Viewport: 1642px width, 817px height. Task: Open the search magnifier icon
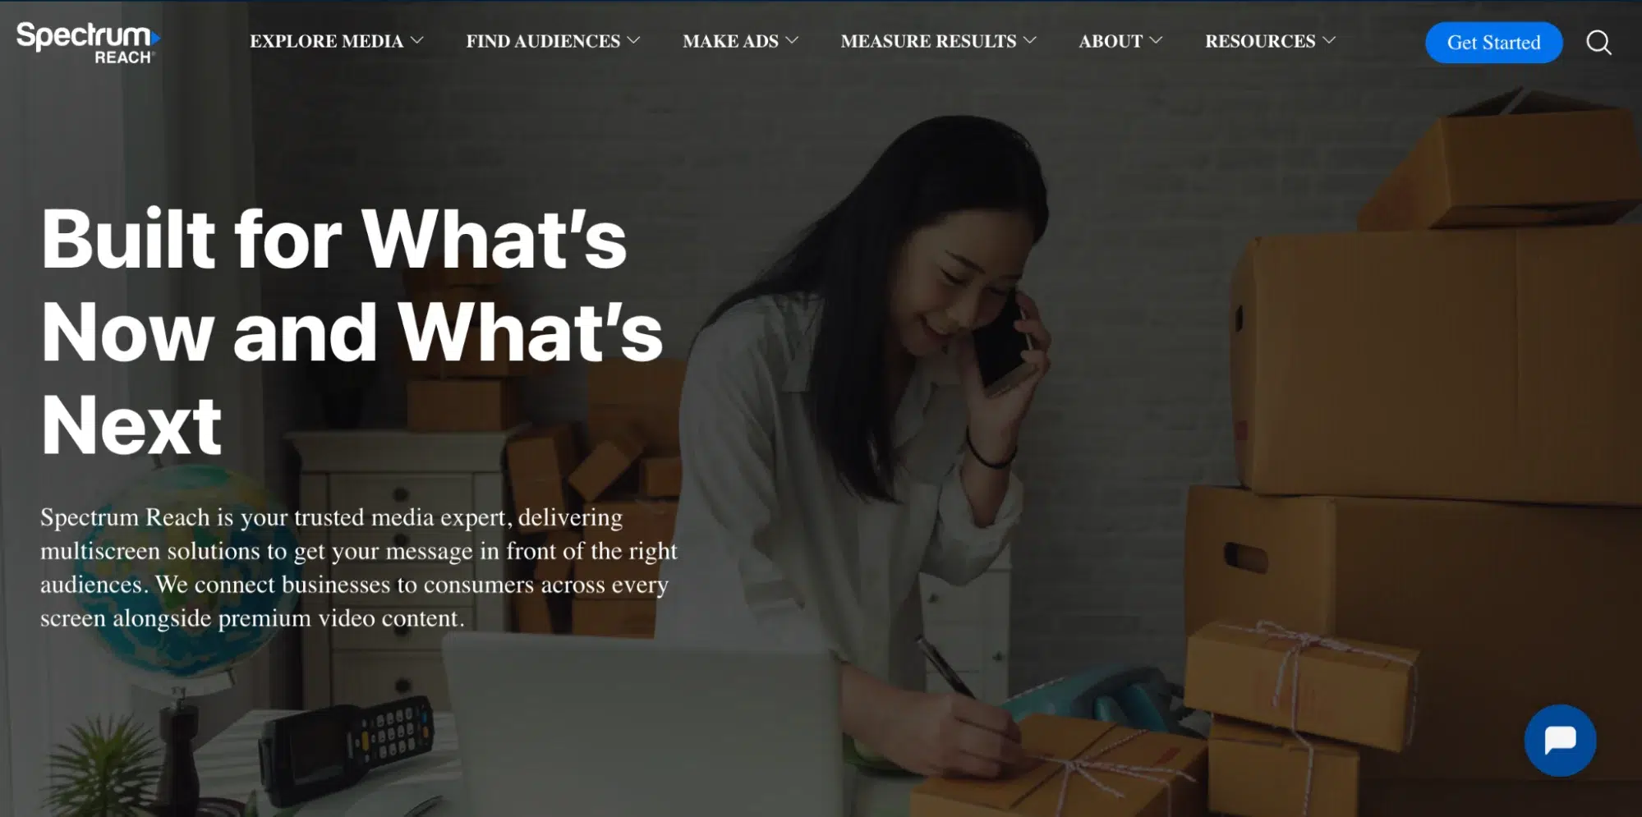pos(1598,42)
